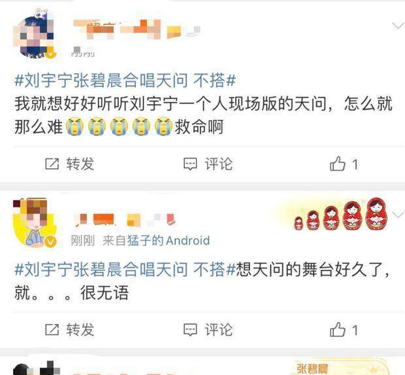Open comments via the second post's bubble icon
The image size is (405, 375).
pos(190,330)
